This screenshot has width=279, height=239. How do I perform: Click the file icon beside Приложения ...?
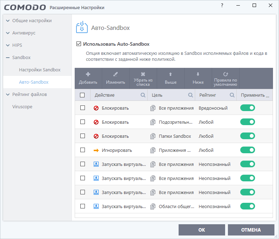tap(153, 150)
